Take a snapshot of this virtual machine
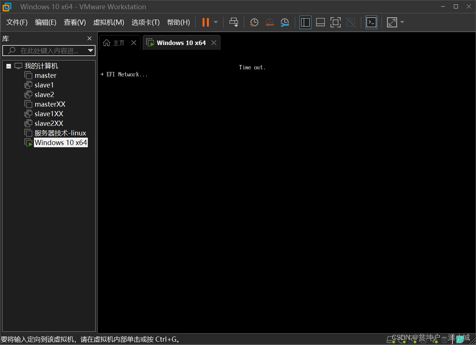476x345 pixels. [x=254, y=23]
